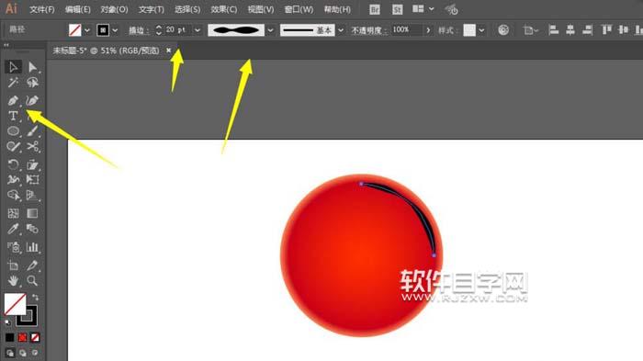The width and height of the screenshot is (643, 361).
Task: Click horizontal align left icon
Action: click(553, 30)
